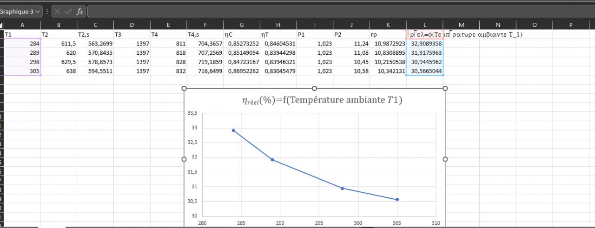This screenshot has height=228, width=595.
Task: Select column K header
Action: coord(388,25)
